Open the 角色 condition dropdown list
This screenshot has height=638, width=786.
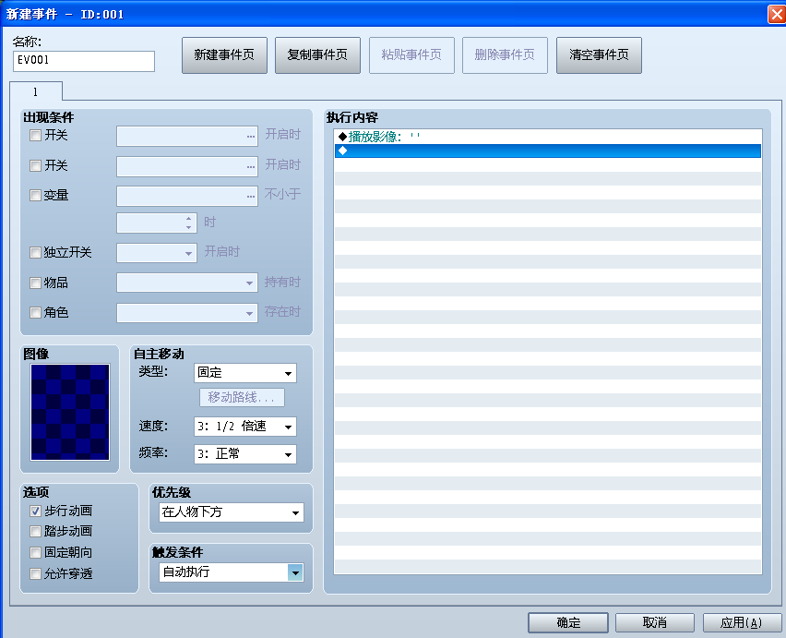(x=187, y=312)
